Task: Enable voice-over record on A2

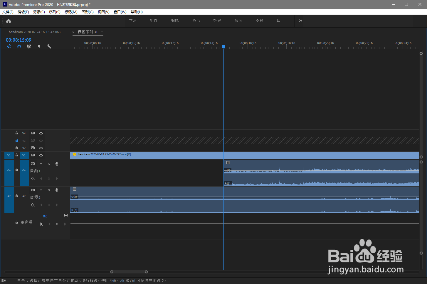Action: [x=57, y=190]
